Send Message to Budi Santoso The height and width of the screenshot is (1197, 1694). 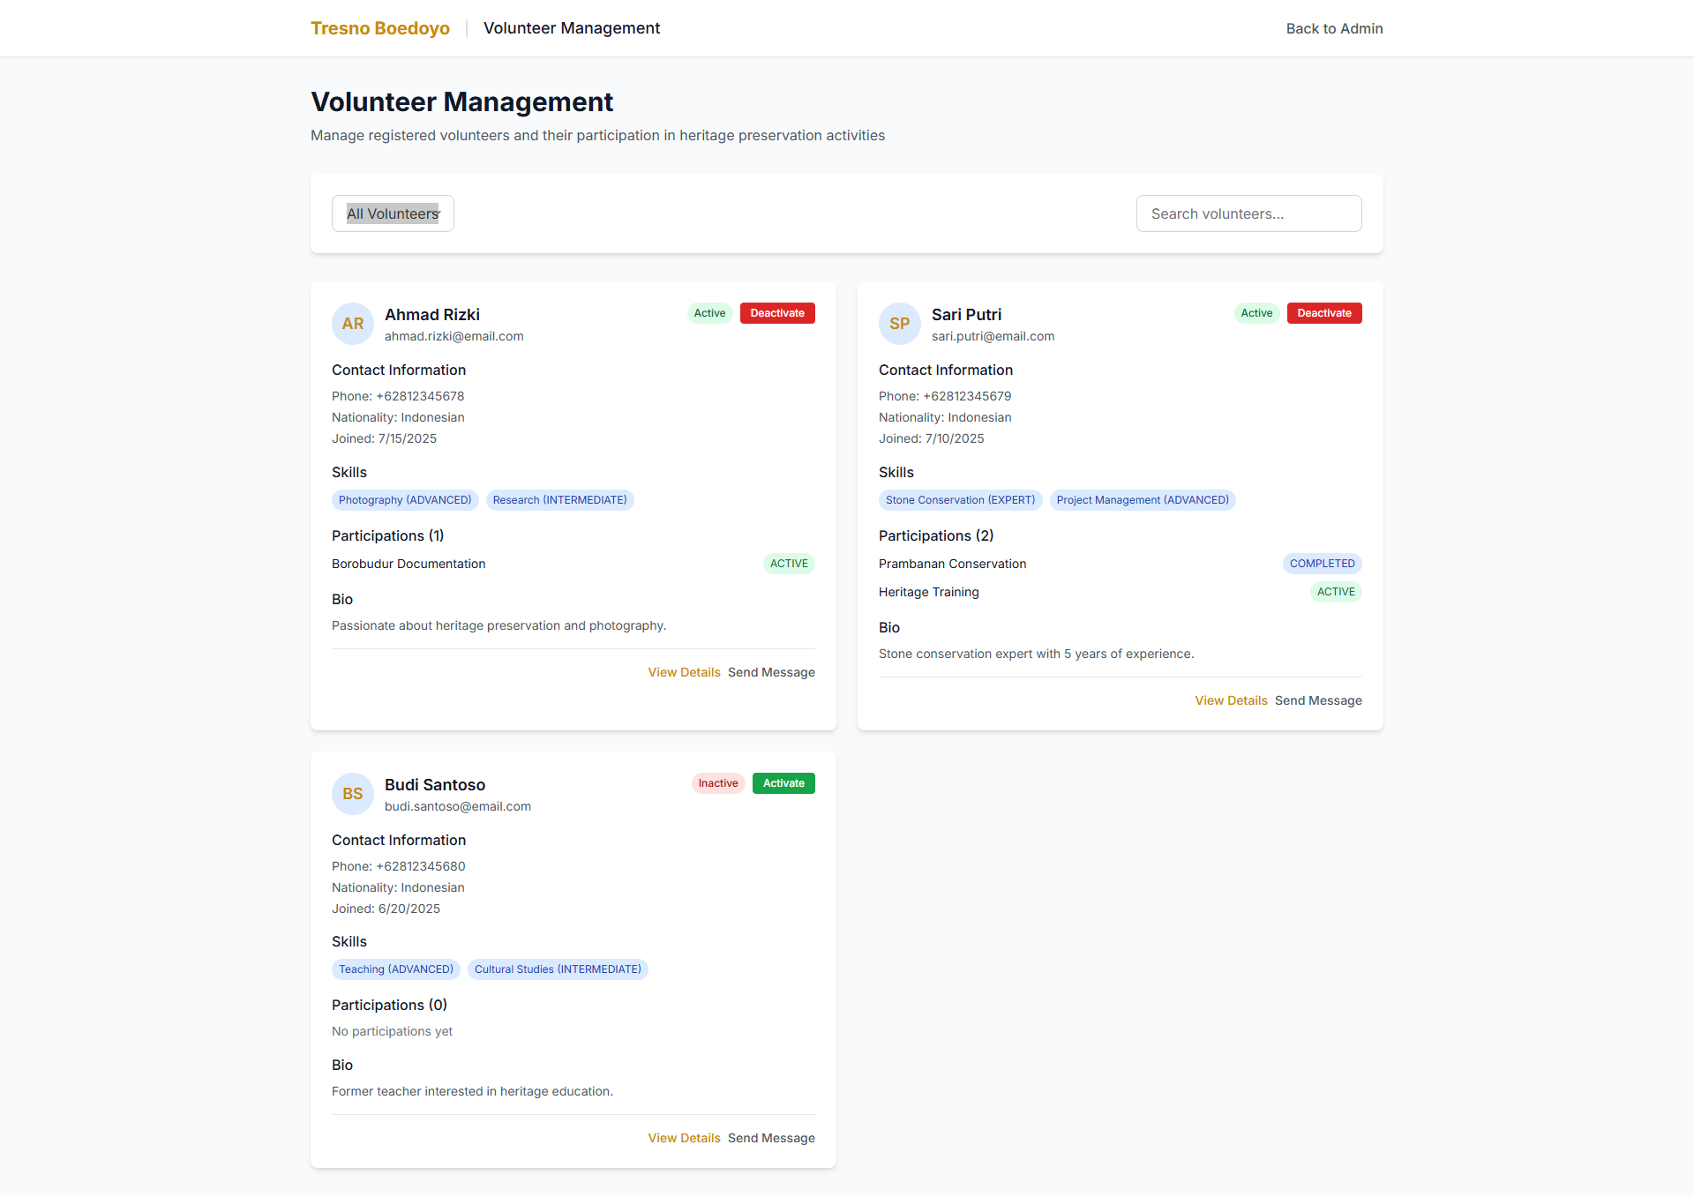[771, 1138]
